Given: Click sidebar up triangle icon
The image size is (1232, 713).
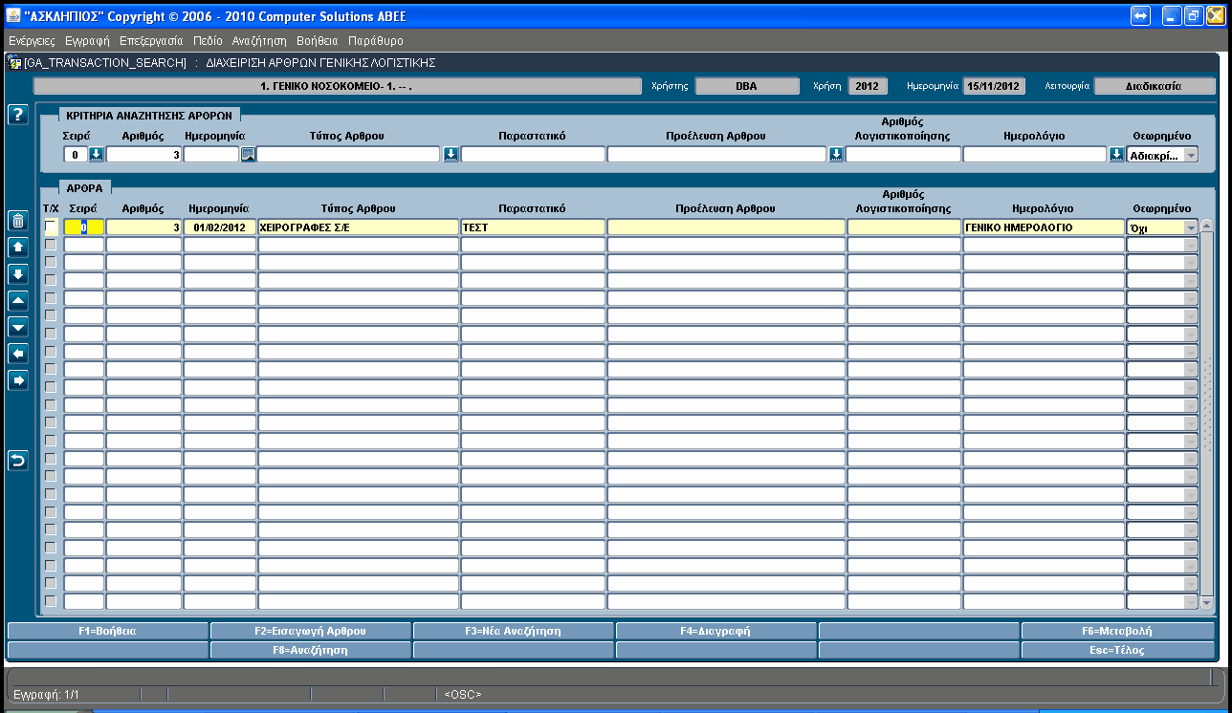Looking at the screenshot, I should coord(17,300).
